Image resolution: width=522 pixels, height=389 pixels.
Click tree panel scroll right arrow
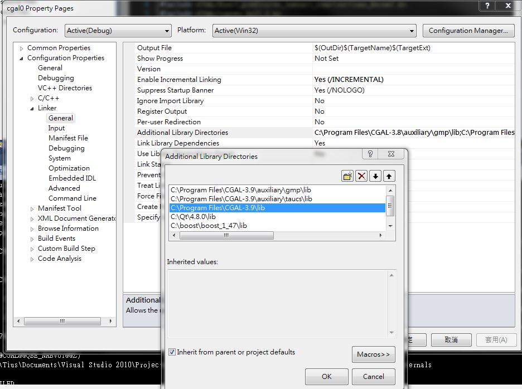click(110, 322)
